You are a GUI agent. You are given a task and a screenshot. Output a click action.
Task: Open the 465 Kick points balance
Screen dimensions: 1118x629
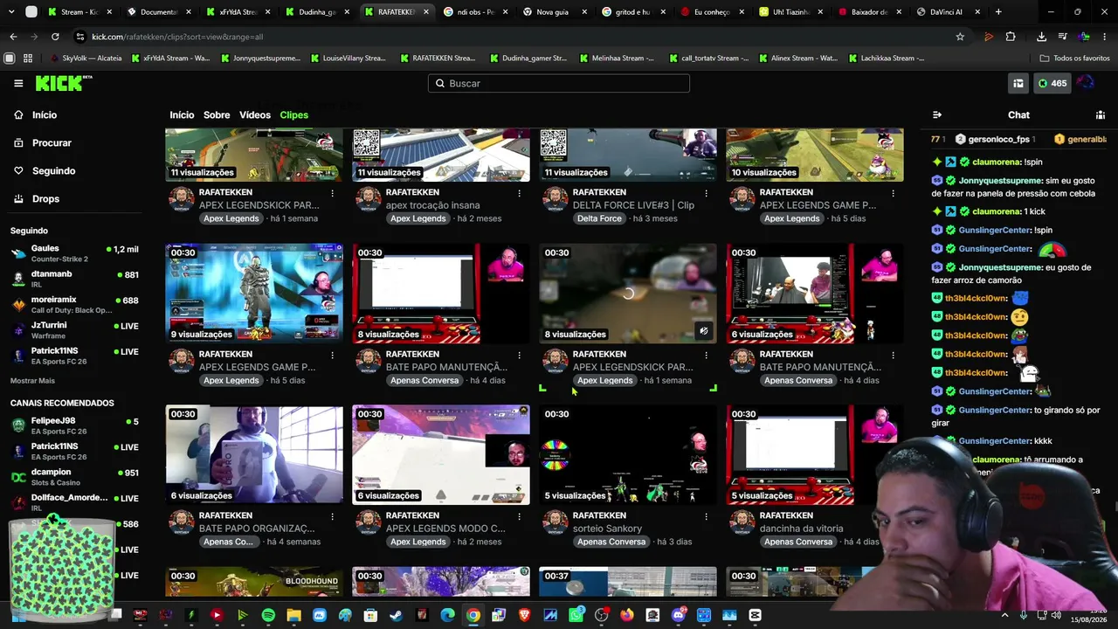click(1052, 83)
